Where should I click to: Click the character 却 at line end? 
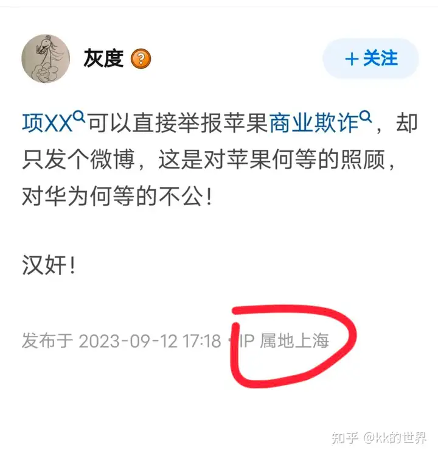point(406,124)
